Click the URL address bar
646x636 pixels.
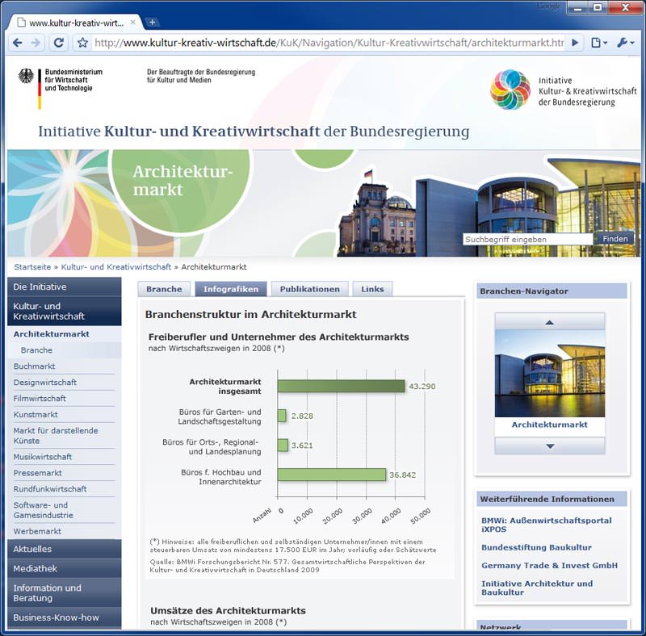coord(329,43)
